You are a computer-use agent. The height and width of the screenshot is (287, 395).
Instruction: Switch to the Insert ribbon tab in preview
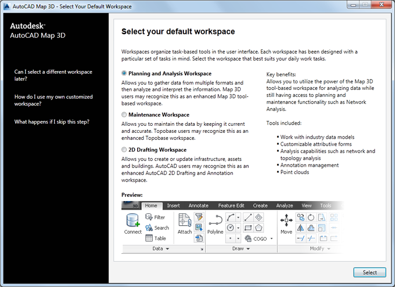[x=173, y=206]
